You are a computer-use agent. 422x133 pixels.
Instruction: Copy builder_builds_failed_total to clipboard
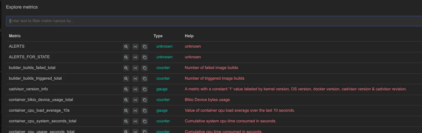[145, 68]
